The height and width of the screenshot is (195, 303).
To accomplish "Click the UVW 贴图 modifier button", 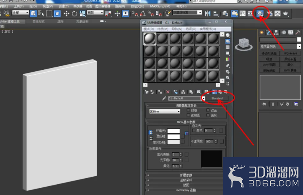I will click(269, 65).
